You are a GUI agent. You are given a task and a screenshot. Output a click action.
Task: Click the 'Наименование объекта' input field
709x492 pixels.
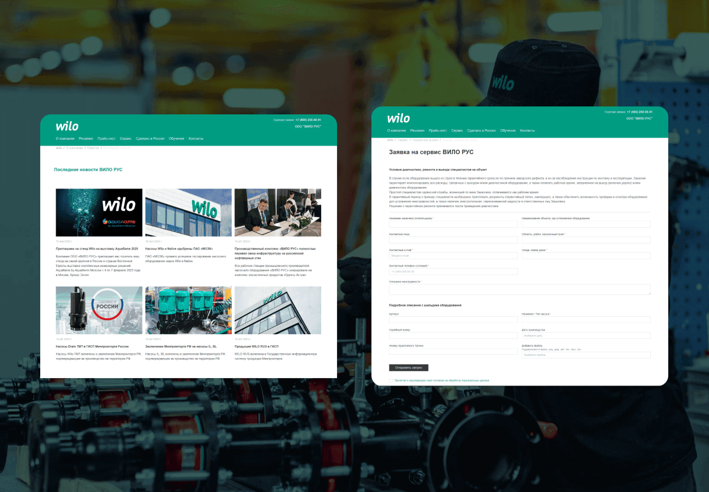(586, 224)
